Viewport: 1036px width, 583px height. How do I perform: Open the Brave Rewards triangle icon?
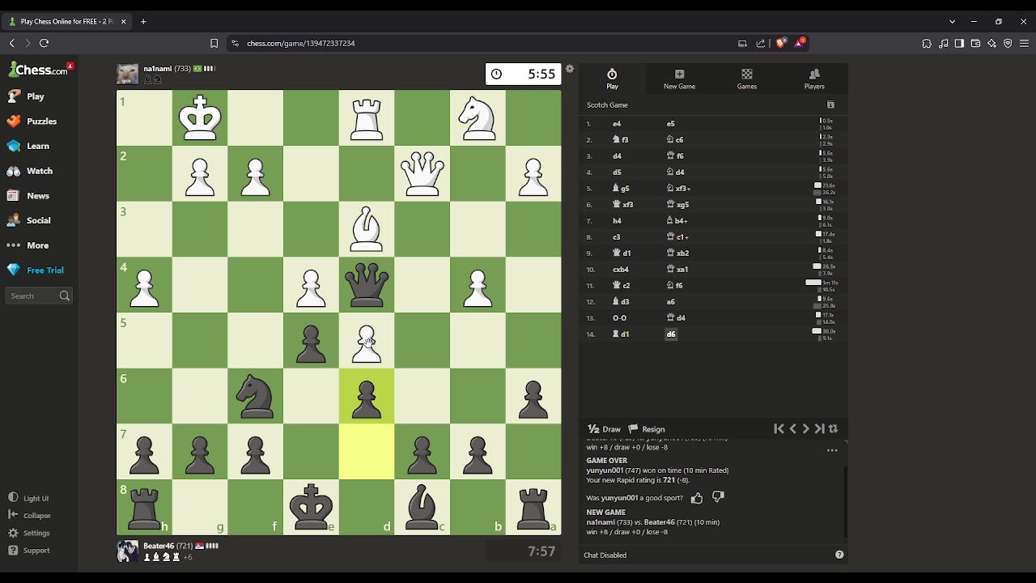click(800, 43)
